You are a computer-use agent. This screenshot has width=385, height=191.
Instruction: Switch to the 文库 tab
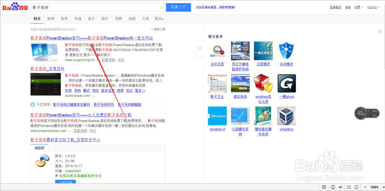146,18
